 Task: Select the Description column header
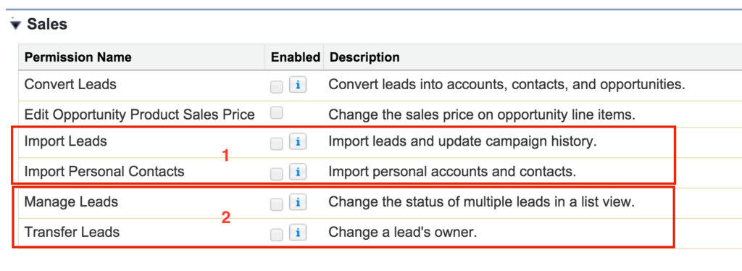pos(364,58)
